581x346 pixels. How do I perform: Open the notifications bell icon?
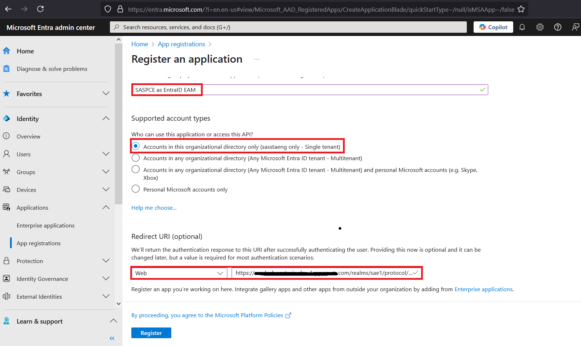[522, 27]
